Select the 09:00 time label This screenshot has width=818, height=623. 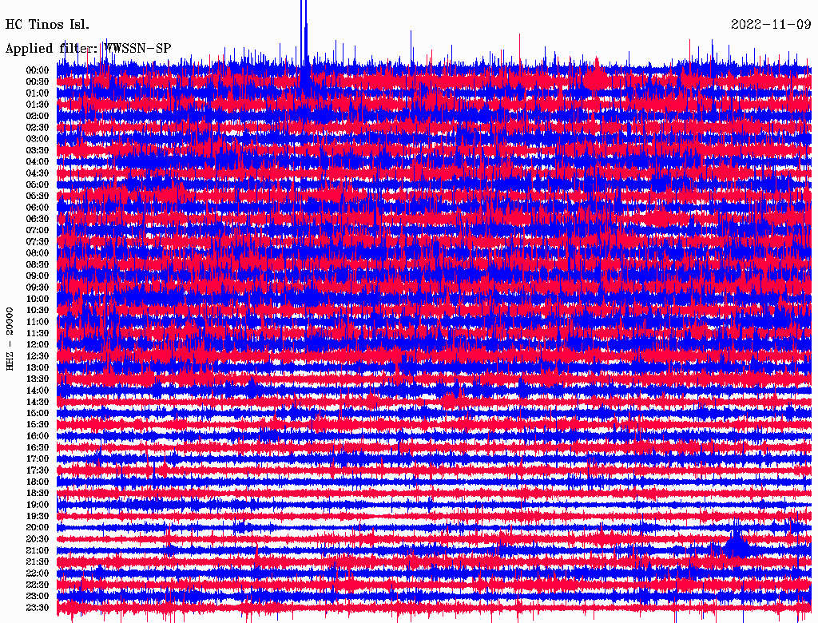click(38, 276)
